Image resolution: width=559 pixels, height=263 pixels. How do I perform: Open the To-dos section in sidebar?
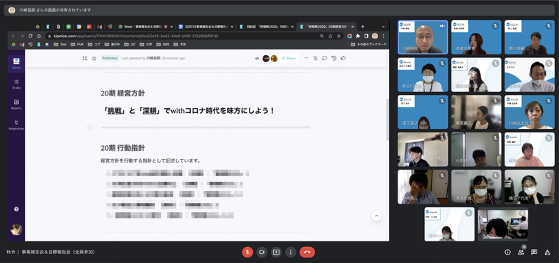[16, 84]
